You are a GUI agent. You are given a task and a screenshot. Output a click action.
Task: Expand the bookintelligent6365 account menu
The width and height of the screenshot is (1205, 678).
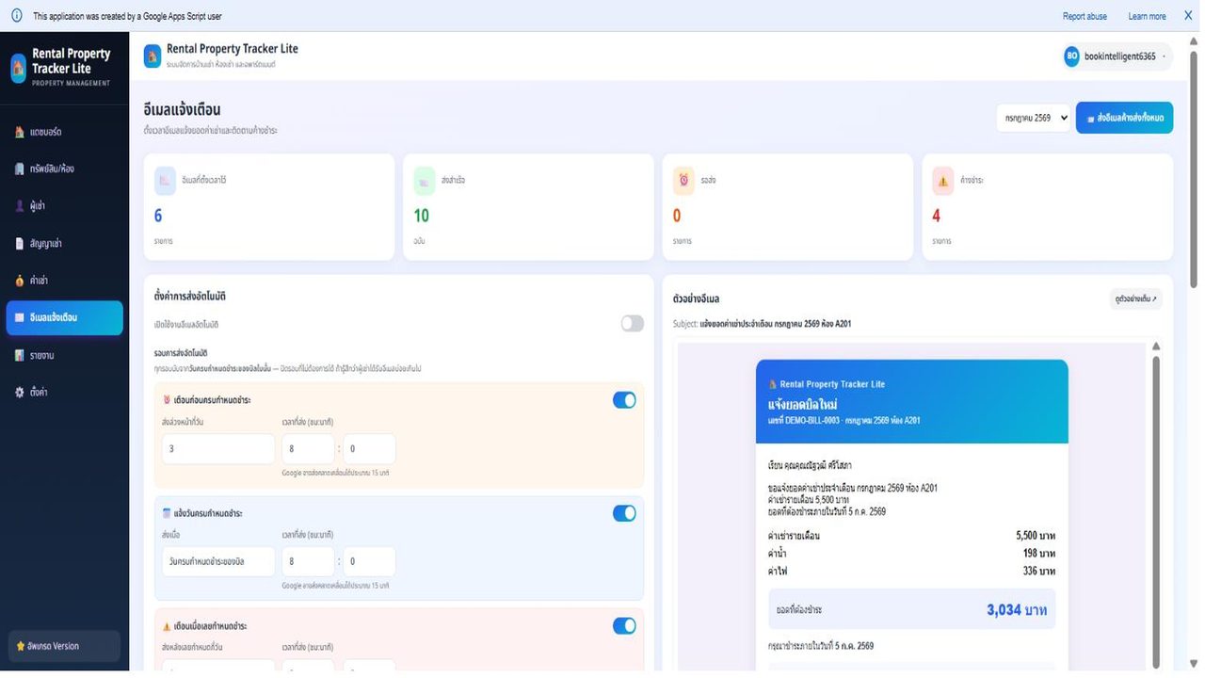point(1118,56)
